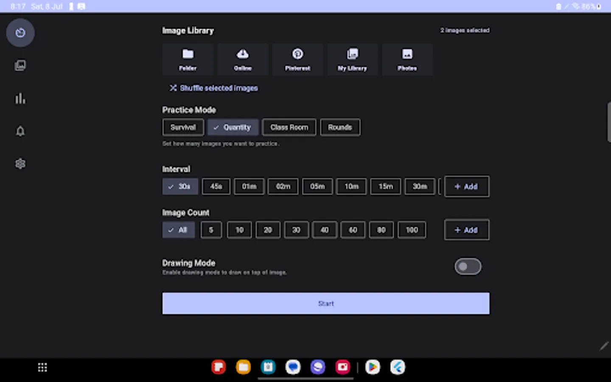Choose Online image source

click(x=243, y=59)
